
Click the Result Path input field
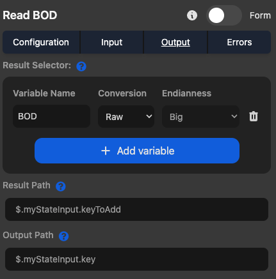tap(136, 209)
